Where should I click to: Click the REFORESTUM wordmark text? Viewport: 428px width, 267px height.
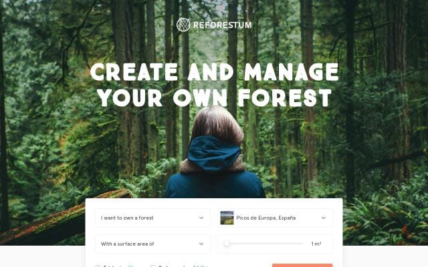pos(223,25)
